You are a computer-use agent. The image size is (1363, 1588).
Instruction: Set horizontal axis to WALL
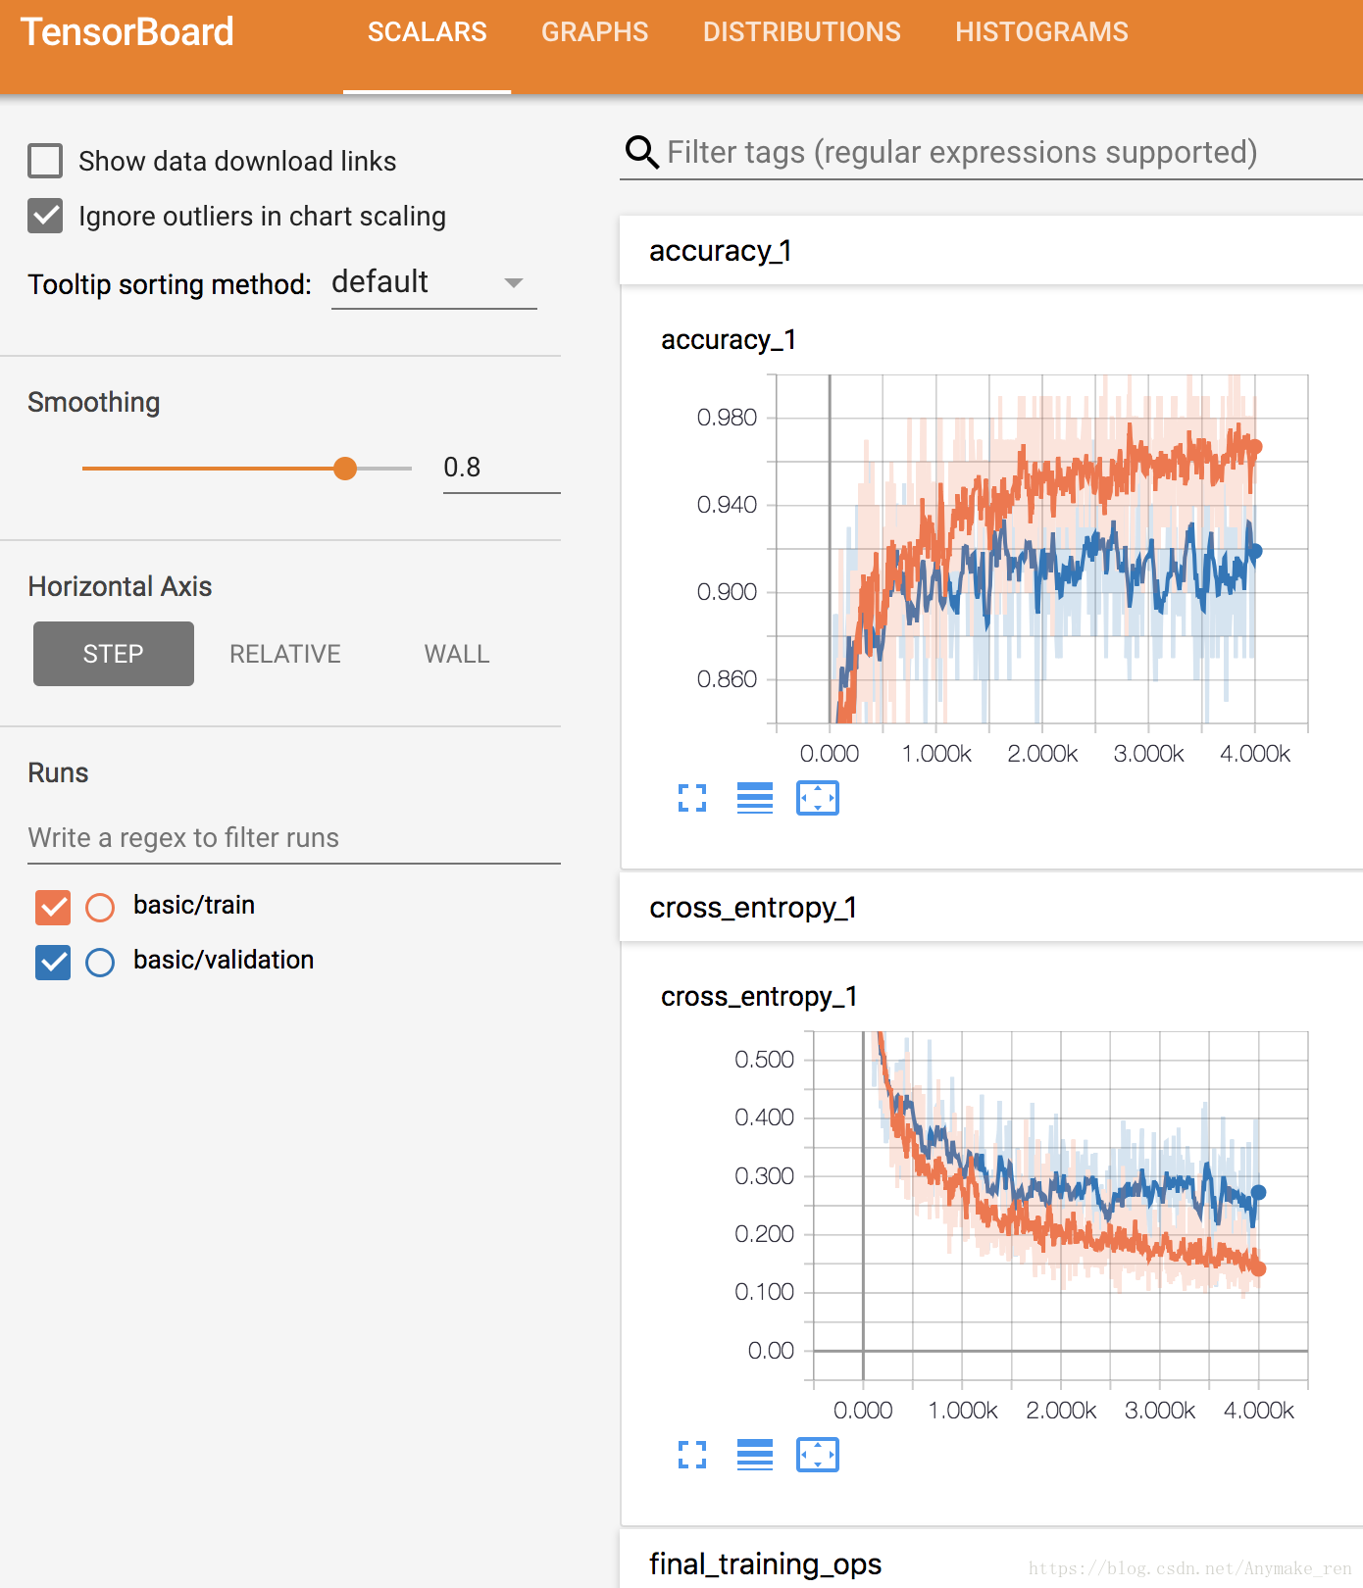[457, 654]
